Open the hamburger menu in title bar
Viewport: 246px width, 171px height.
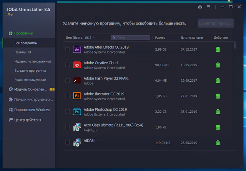click(209, 7)
